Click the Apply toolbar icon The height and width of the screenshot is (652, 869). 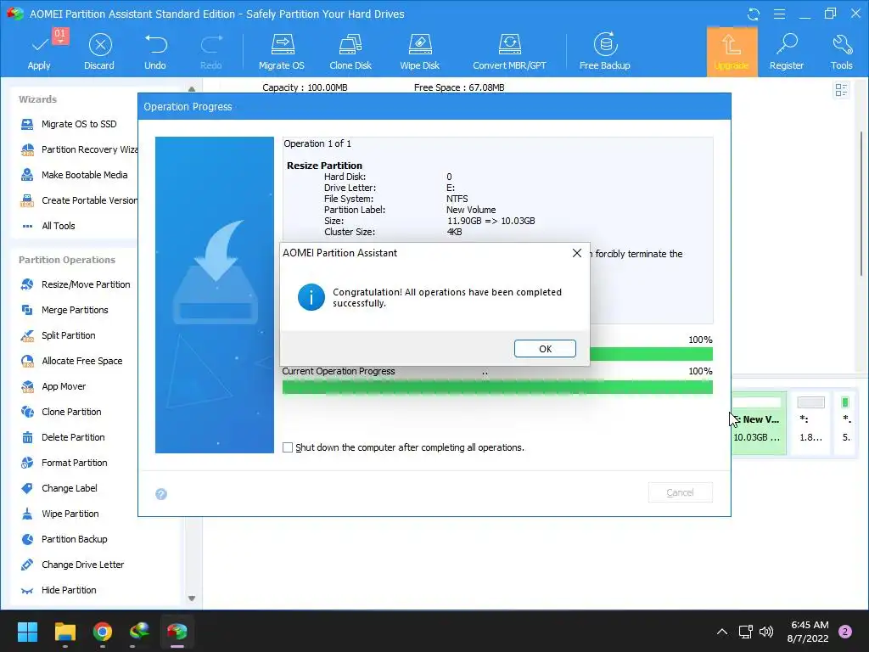tap(39, 51)
